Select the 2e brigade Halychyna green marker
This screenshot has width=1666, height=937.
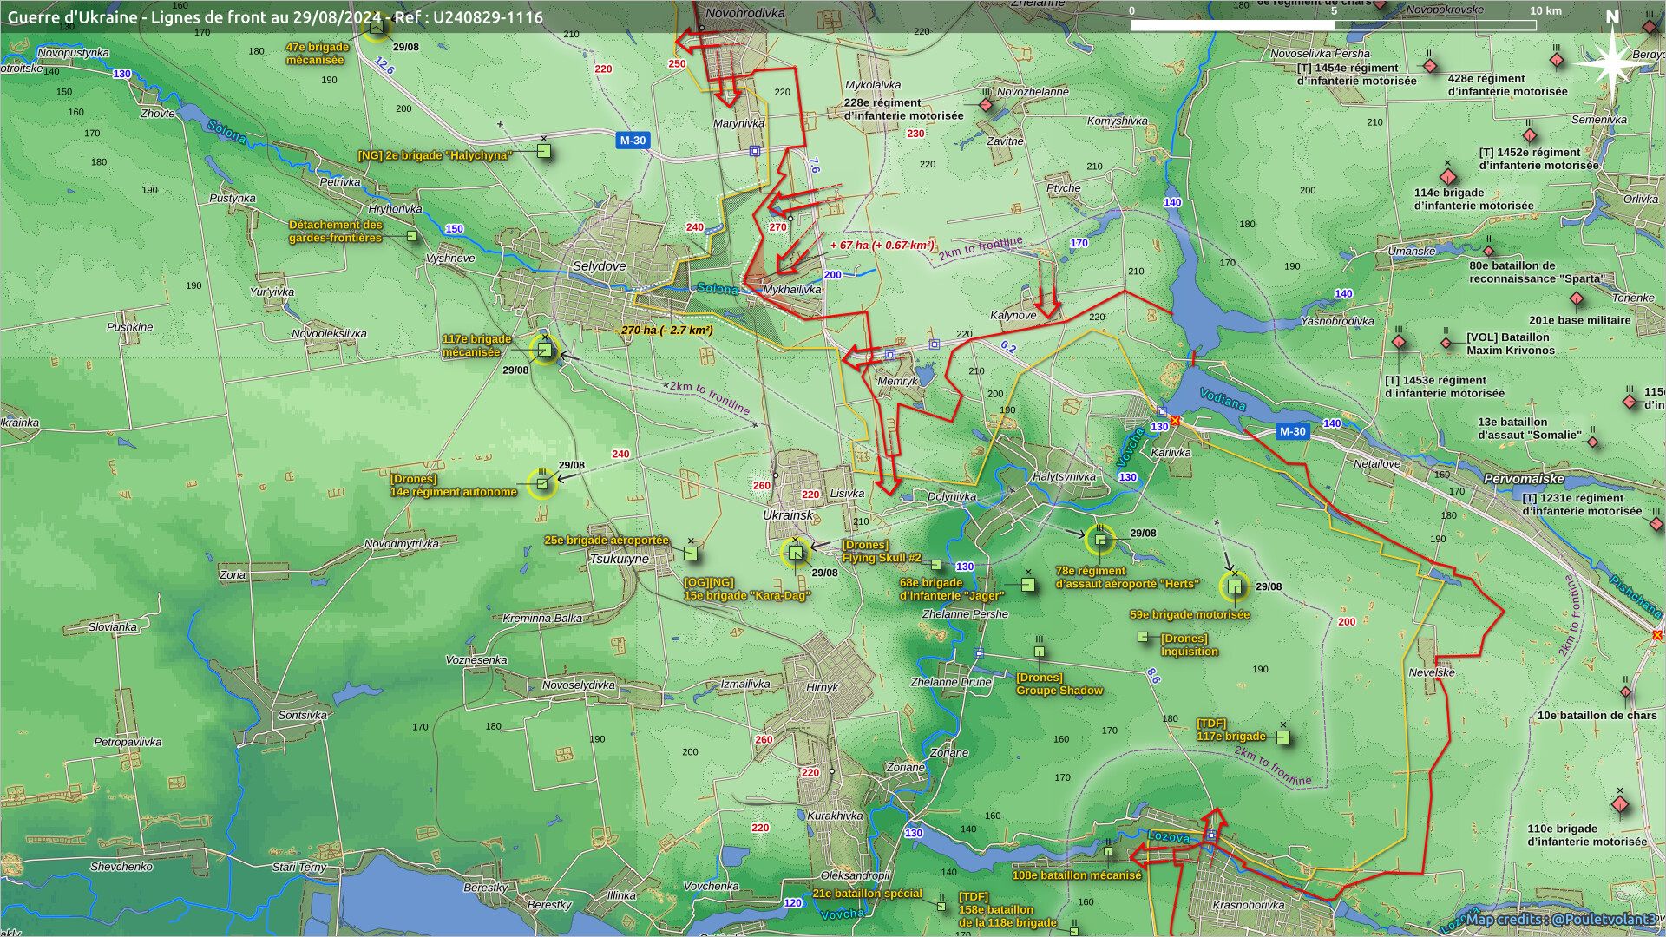tap(544, 151)
